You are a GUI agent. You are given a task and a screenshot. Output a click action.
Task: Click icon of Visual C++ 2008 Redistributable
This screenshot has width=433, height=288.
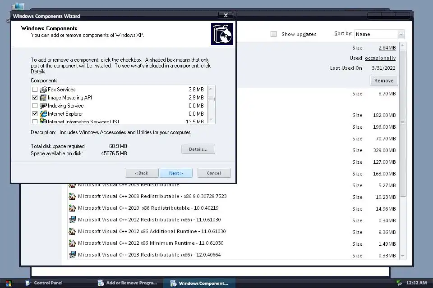(x=72, y=196)
